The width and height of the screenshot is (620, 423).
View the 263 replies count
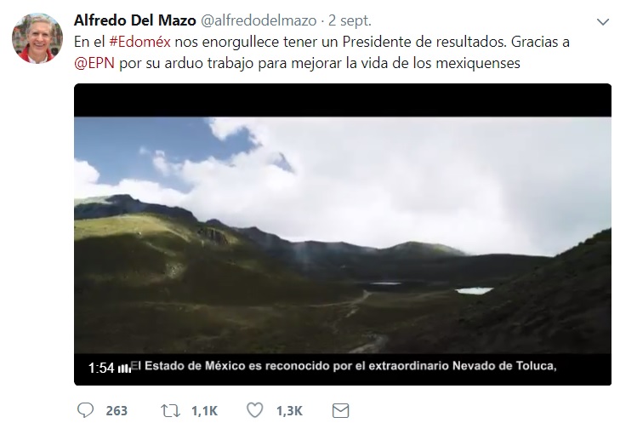[x=117, y=411]
